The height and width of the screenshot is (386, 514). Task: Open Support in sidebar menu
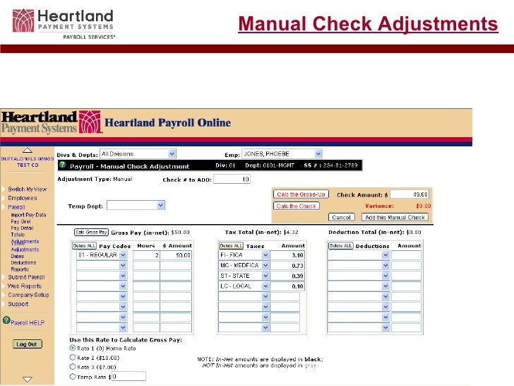coord(18,304)
